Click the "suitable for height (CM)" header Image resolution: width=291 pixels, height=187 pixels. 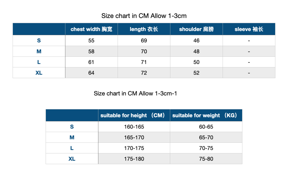coord(134,115)
